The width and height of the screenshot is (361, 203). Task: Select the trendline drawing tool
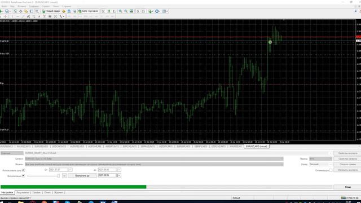(23, 16)
